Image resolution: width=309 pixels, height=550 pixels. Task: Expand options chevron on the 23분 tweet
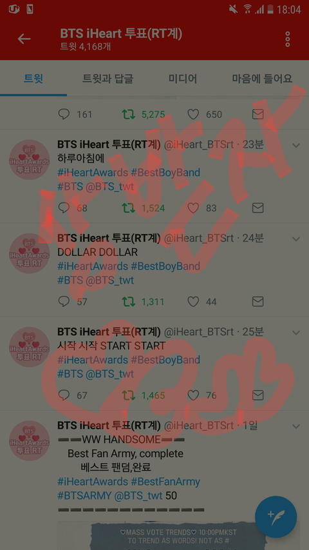click(296, 145)
